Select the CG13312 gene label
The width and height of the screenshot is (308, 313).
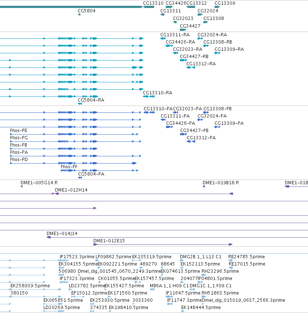[x=197, y=3]
